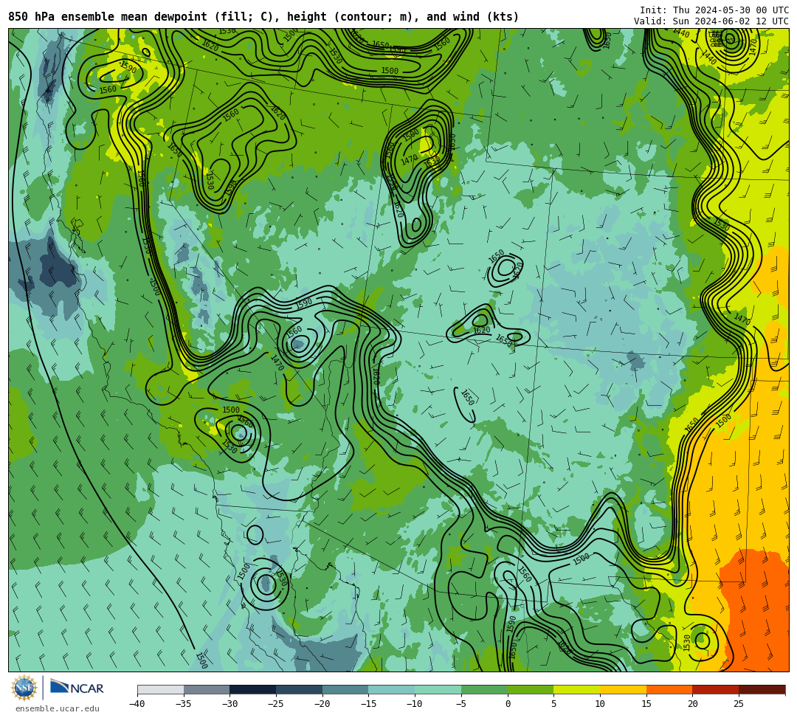Click the 0 colorbar tick label
Screen dimensions: 797x718
point(508,704)
